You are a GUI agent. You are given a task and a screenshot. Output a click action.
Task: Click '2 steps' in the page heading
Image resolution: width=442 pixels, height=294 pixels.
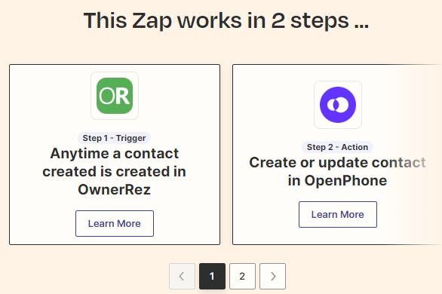(x=310, y=21)
